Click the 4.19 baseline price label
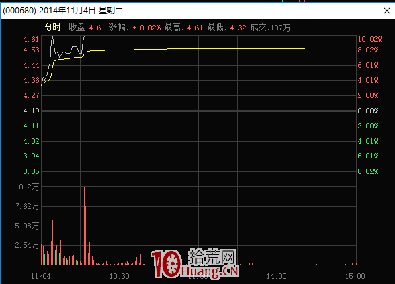395x284 pixels. (x=31, y=111)
